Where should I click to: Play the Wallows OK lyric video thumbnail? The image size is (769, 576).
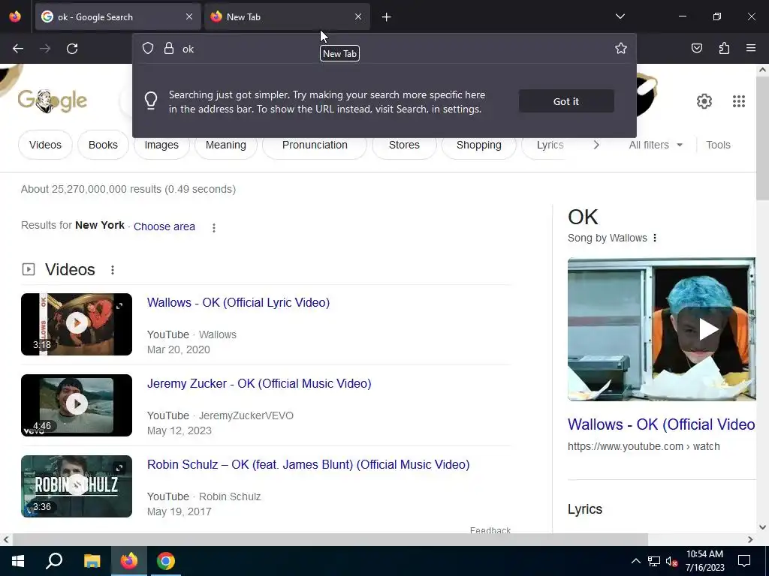(x=77, y=324)
